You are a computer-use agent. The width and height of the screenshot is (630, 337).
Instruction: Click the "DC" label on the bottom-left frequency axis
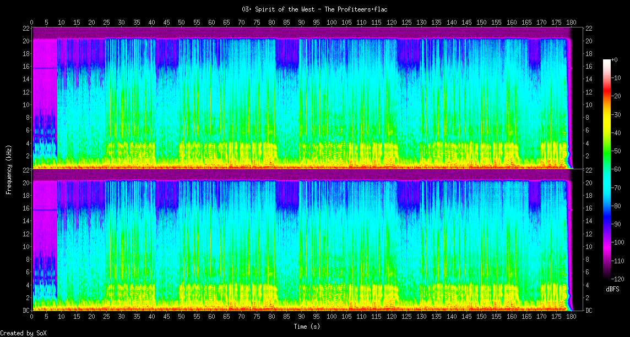[26, 311]
